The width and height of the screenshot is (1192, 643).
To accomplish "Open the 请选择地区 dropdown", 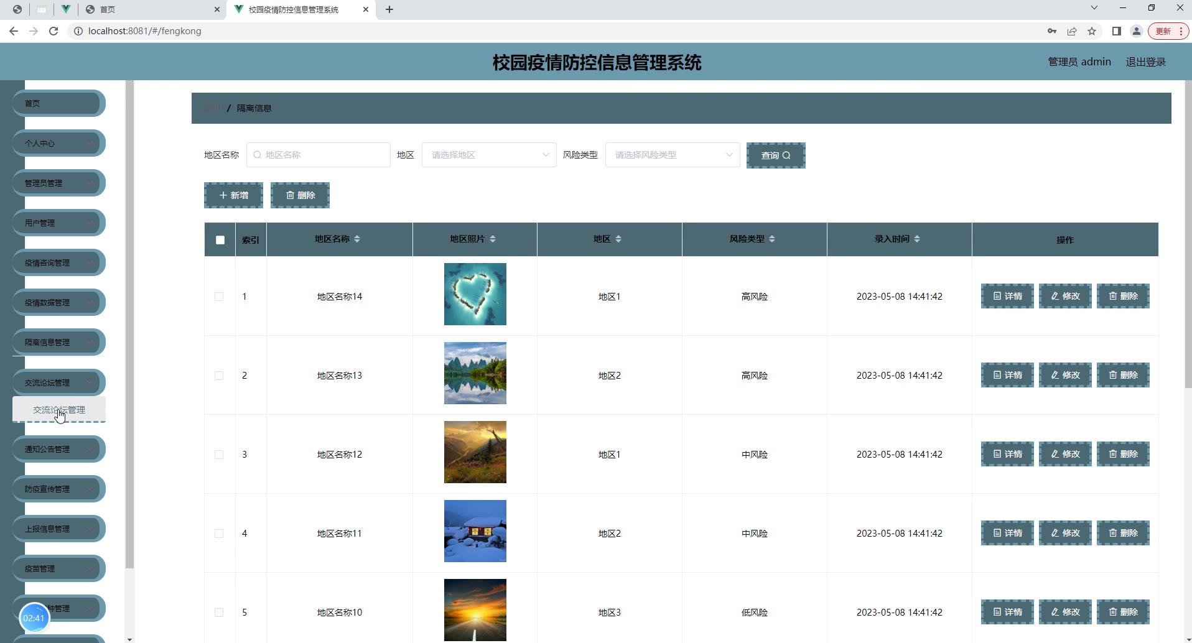I will [489, 155].
